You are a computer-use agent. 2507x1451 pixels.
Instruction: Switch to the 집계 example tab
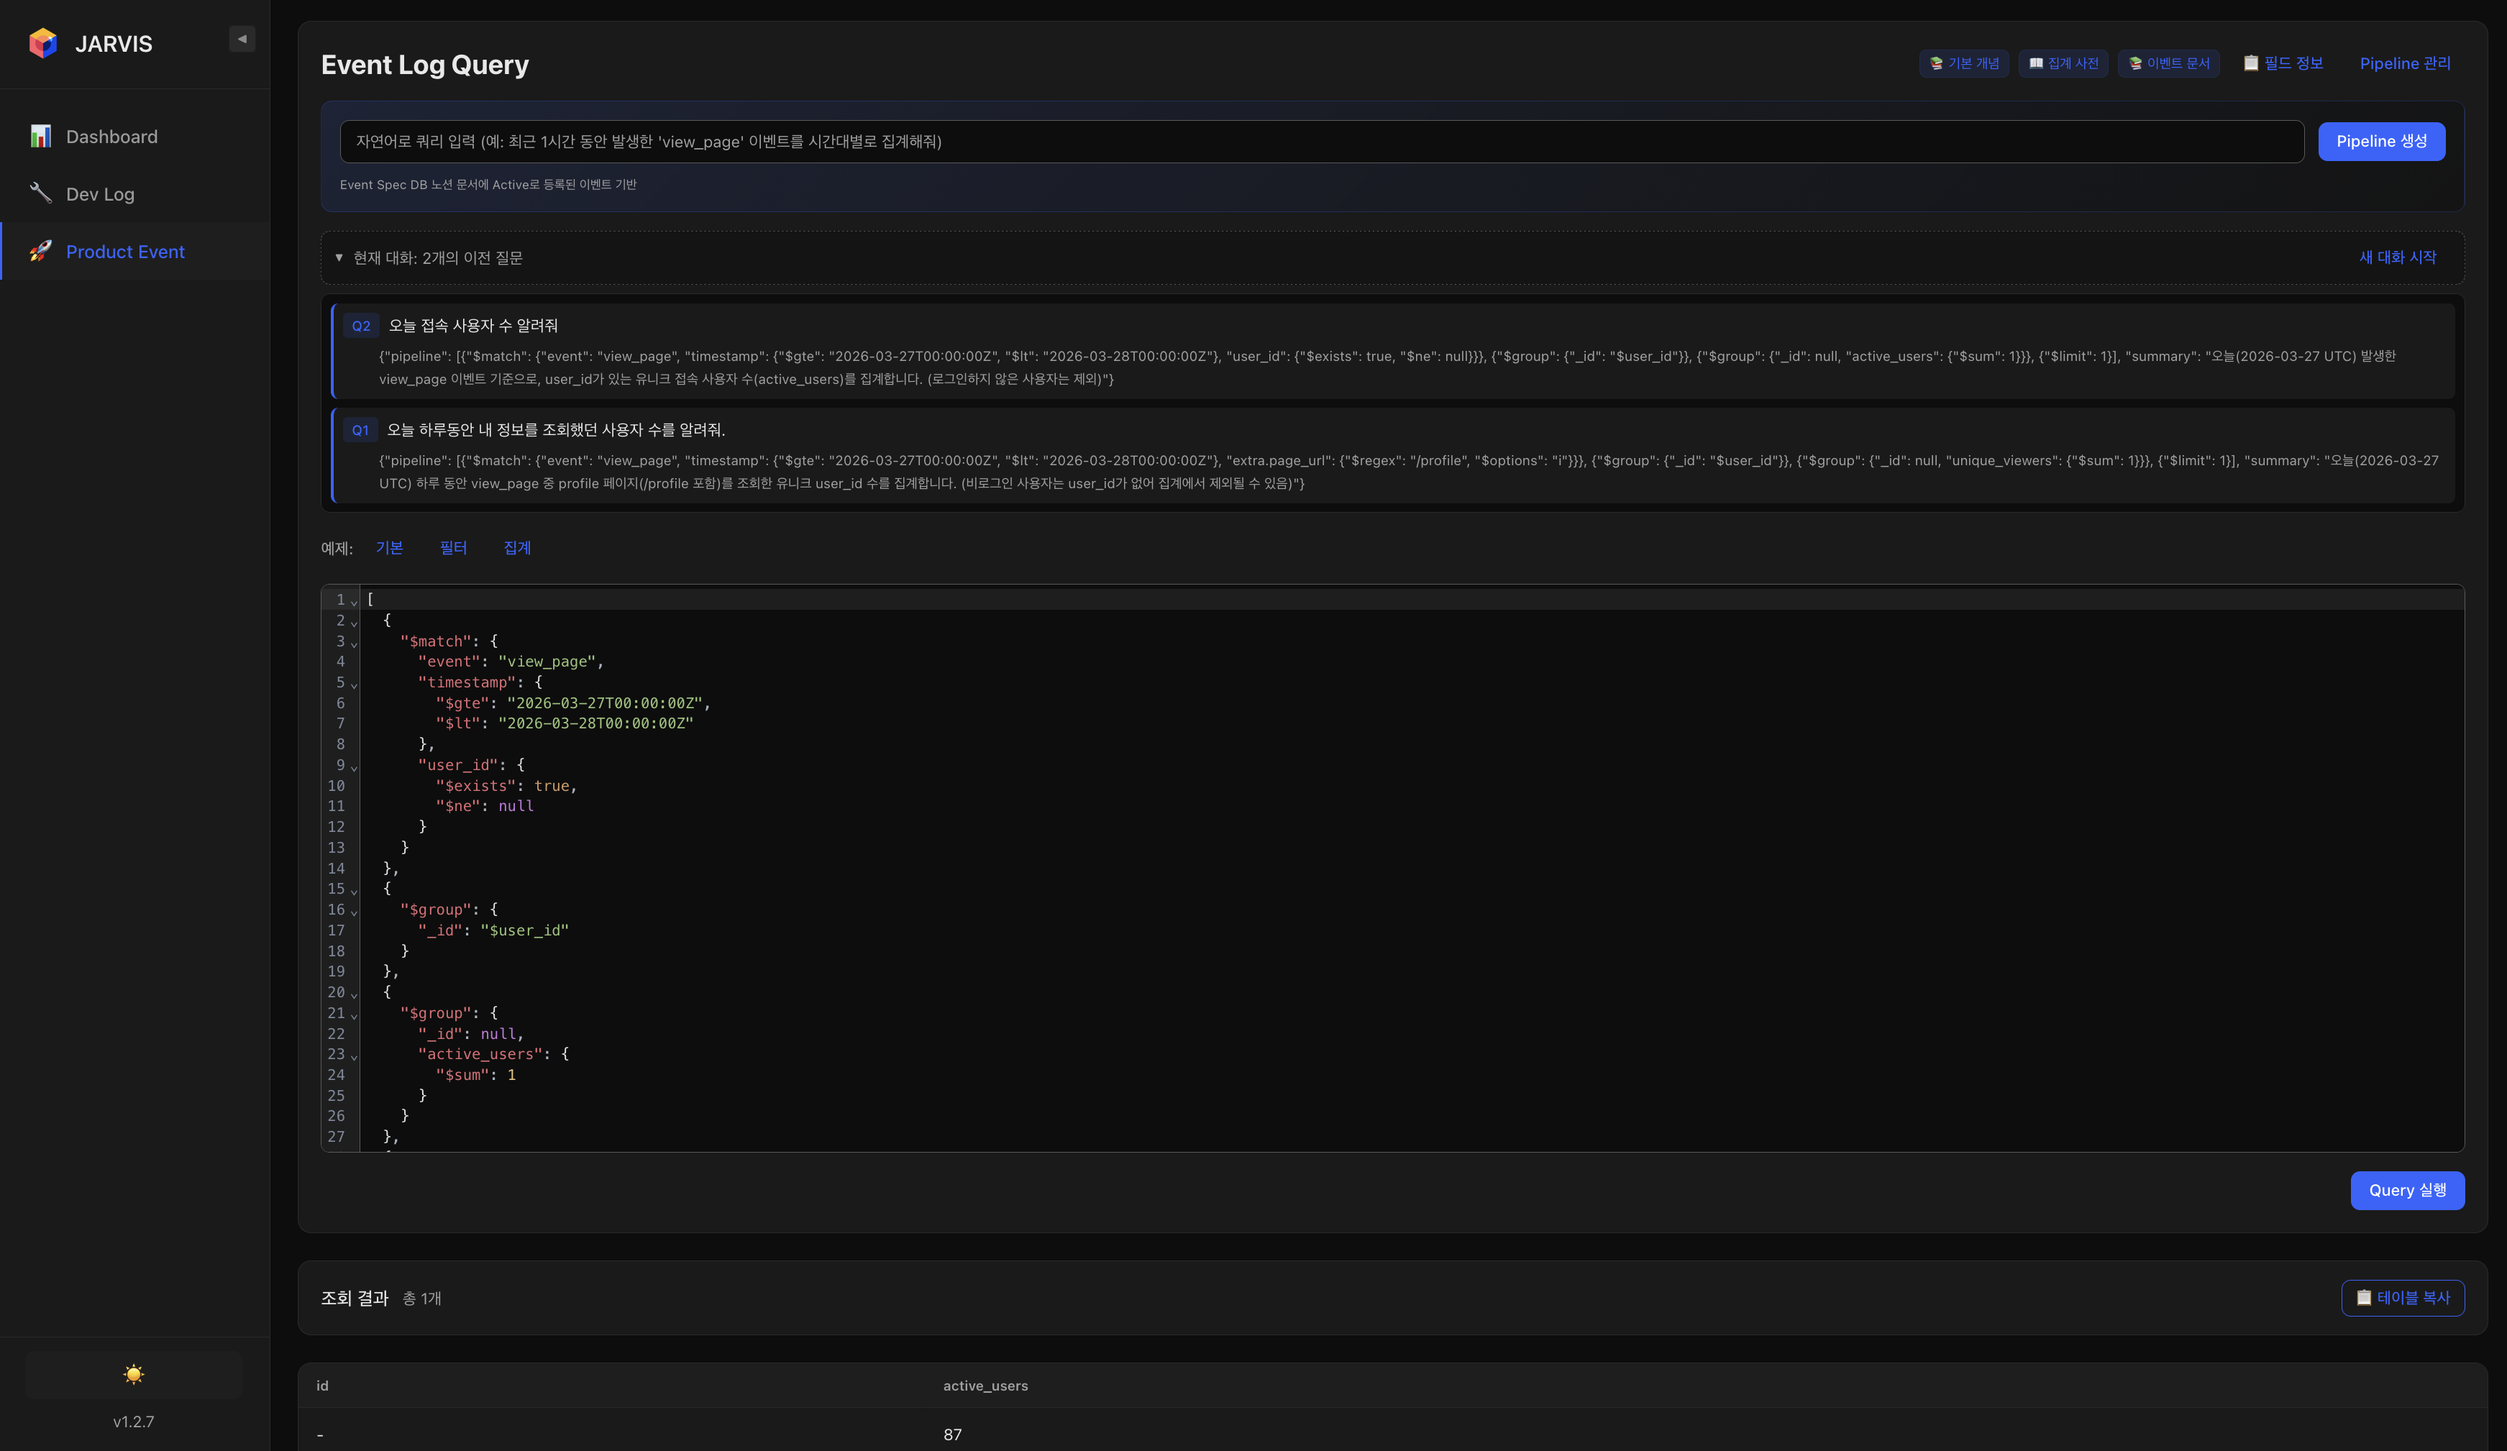[517, 548]
